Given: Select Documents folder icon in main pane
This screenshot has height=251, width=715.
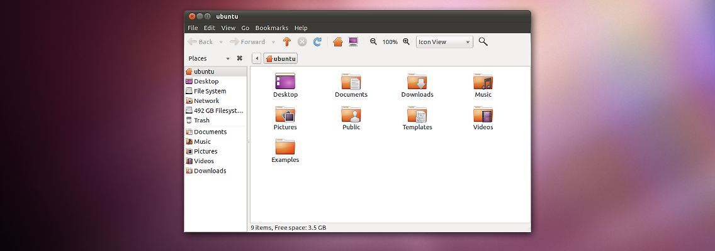Looking at the screenshot, I should pyautogui.click(x=351, y=82).
